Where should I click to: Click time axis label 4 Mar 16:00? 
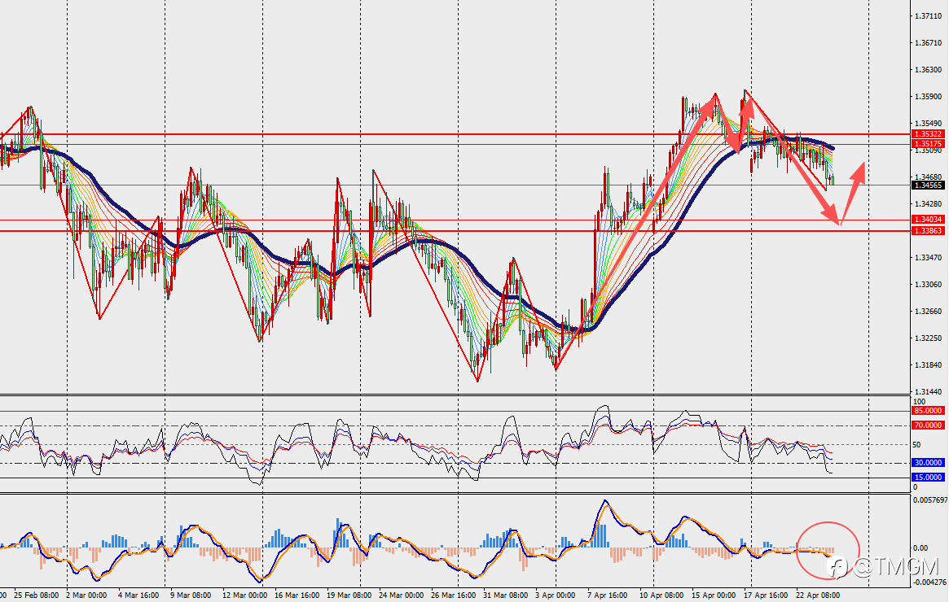point(138,595)
